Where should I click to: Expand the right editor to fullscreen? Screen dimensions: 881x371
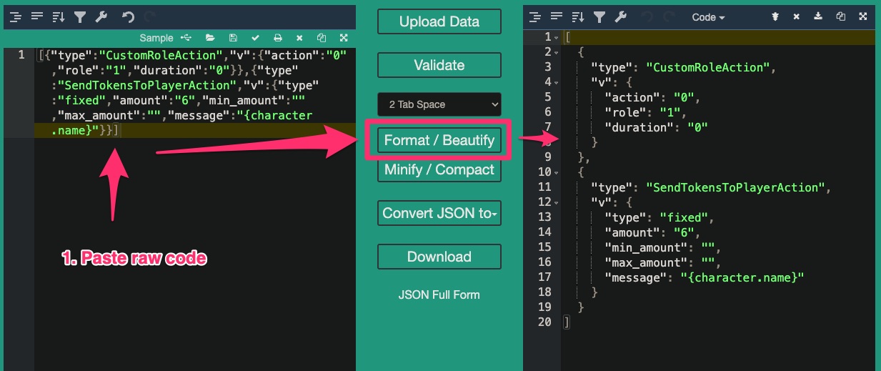[x=863, y=17]
